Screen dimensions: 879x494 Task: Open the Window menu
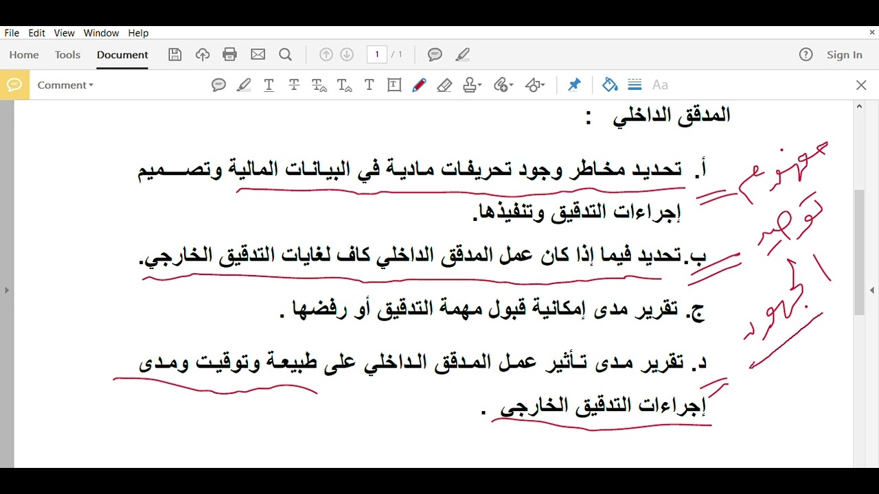[101, 33]
